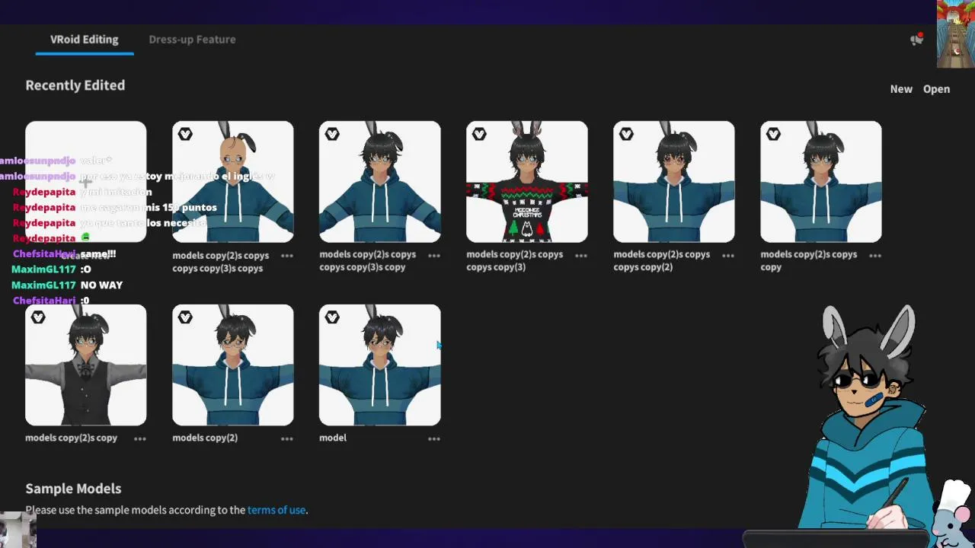Open the 'copys copy(3)s copys' model thumbnail
This screenshot has width=975, height=548.
(233, 182)
